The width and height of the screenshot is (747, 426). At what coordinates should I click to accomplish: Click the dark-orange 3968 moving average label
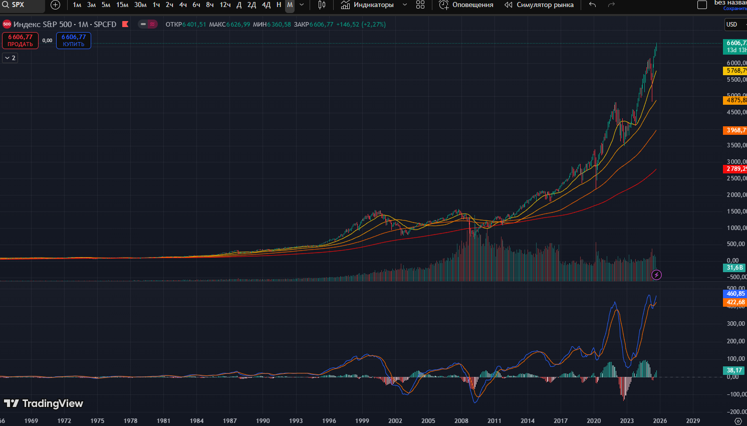click(x=735, y=130)
